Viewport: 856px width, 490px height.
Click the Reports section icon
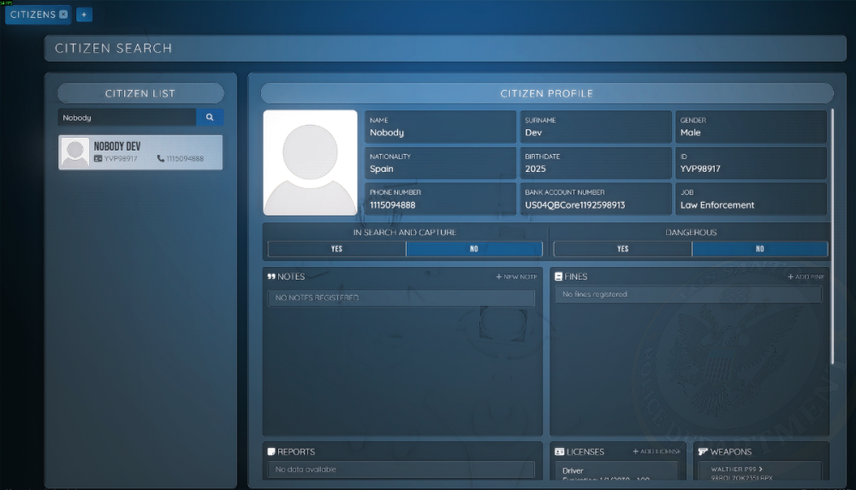pyautogui.click(x=271, y=452)
